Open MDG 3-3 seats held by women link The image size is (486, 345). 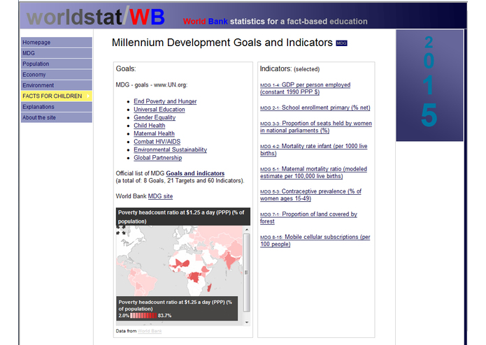pos(316,127)
